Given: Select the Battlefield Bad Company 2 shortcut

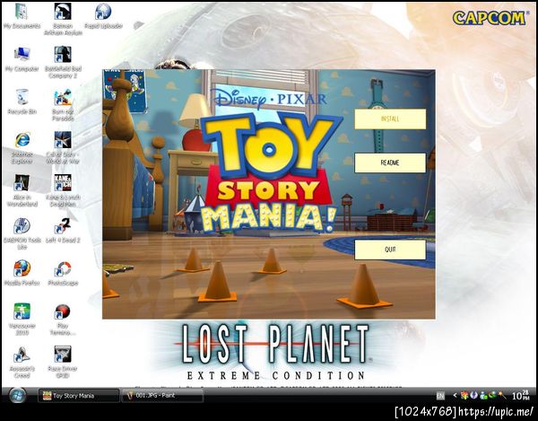Looking at the screenshot, I should [x=63, y=62].
